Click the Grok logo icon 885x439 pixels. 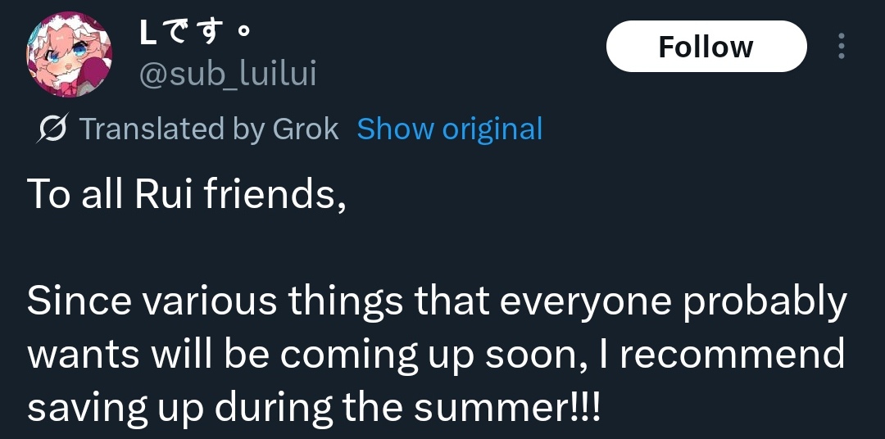coord(53,129)
